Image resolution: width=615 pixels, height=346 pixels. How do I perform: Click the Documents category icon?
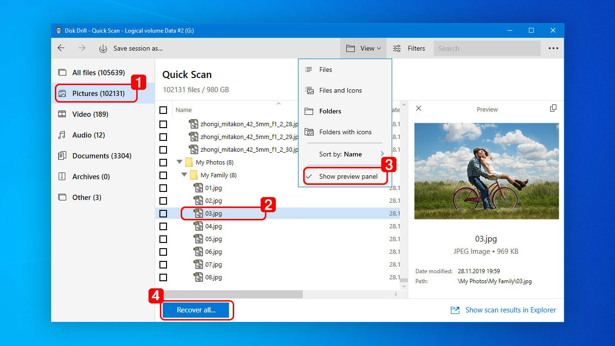point(62,156)
